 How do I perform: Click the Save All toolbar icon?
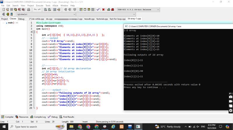(x=15, y=10)
